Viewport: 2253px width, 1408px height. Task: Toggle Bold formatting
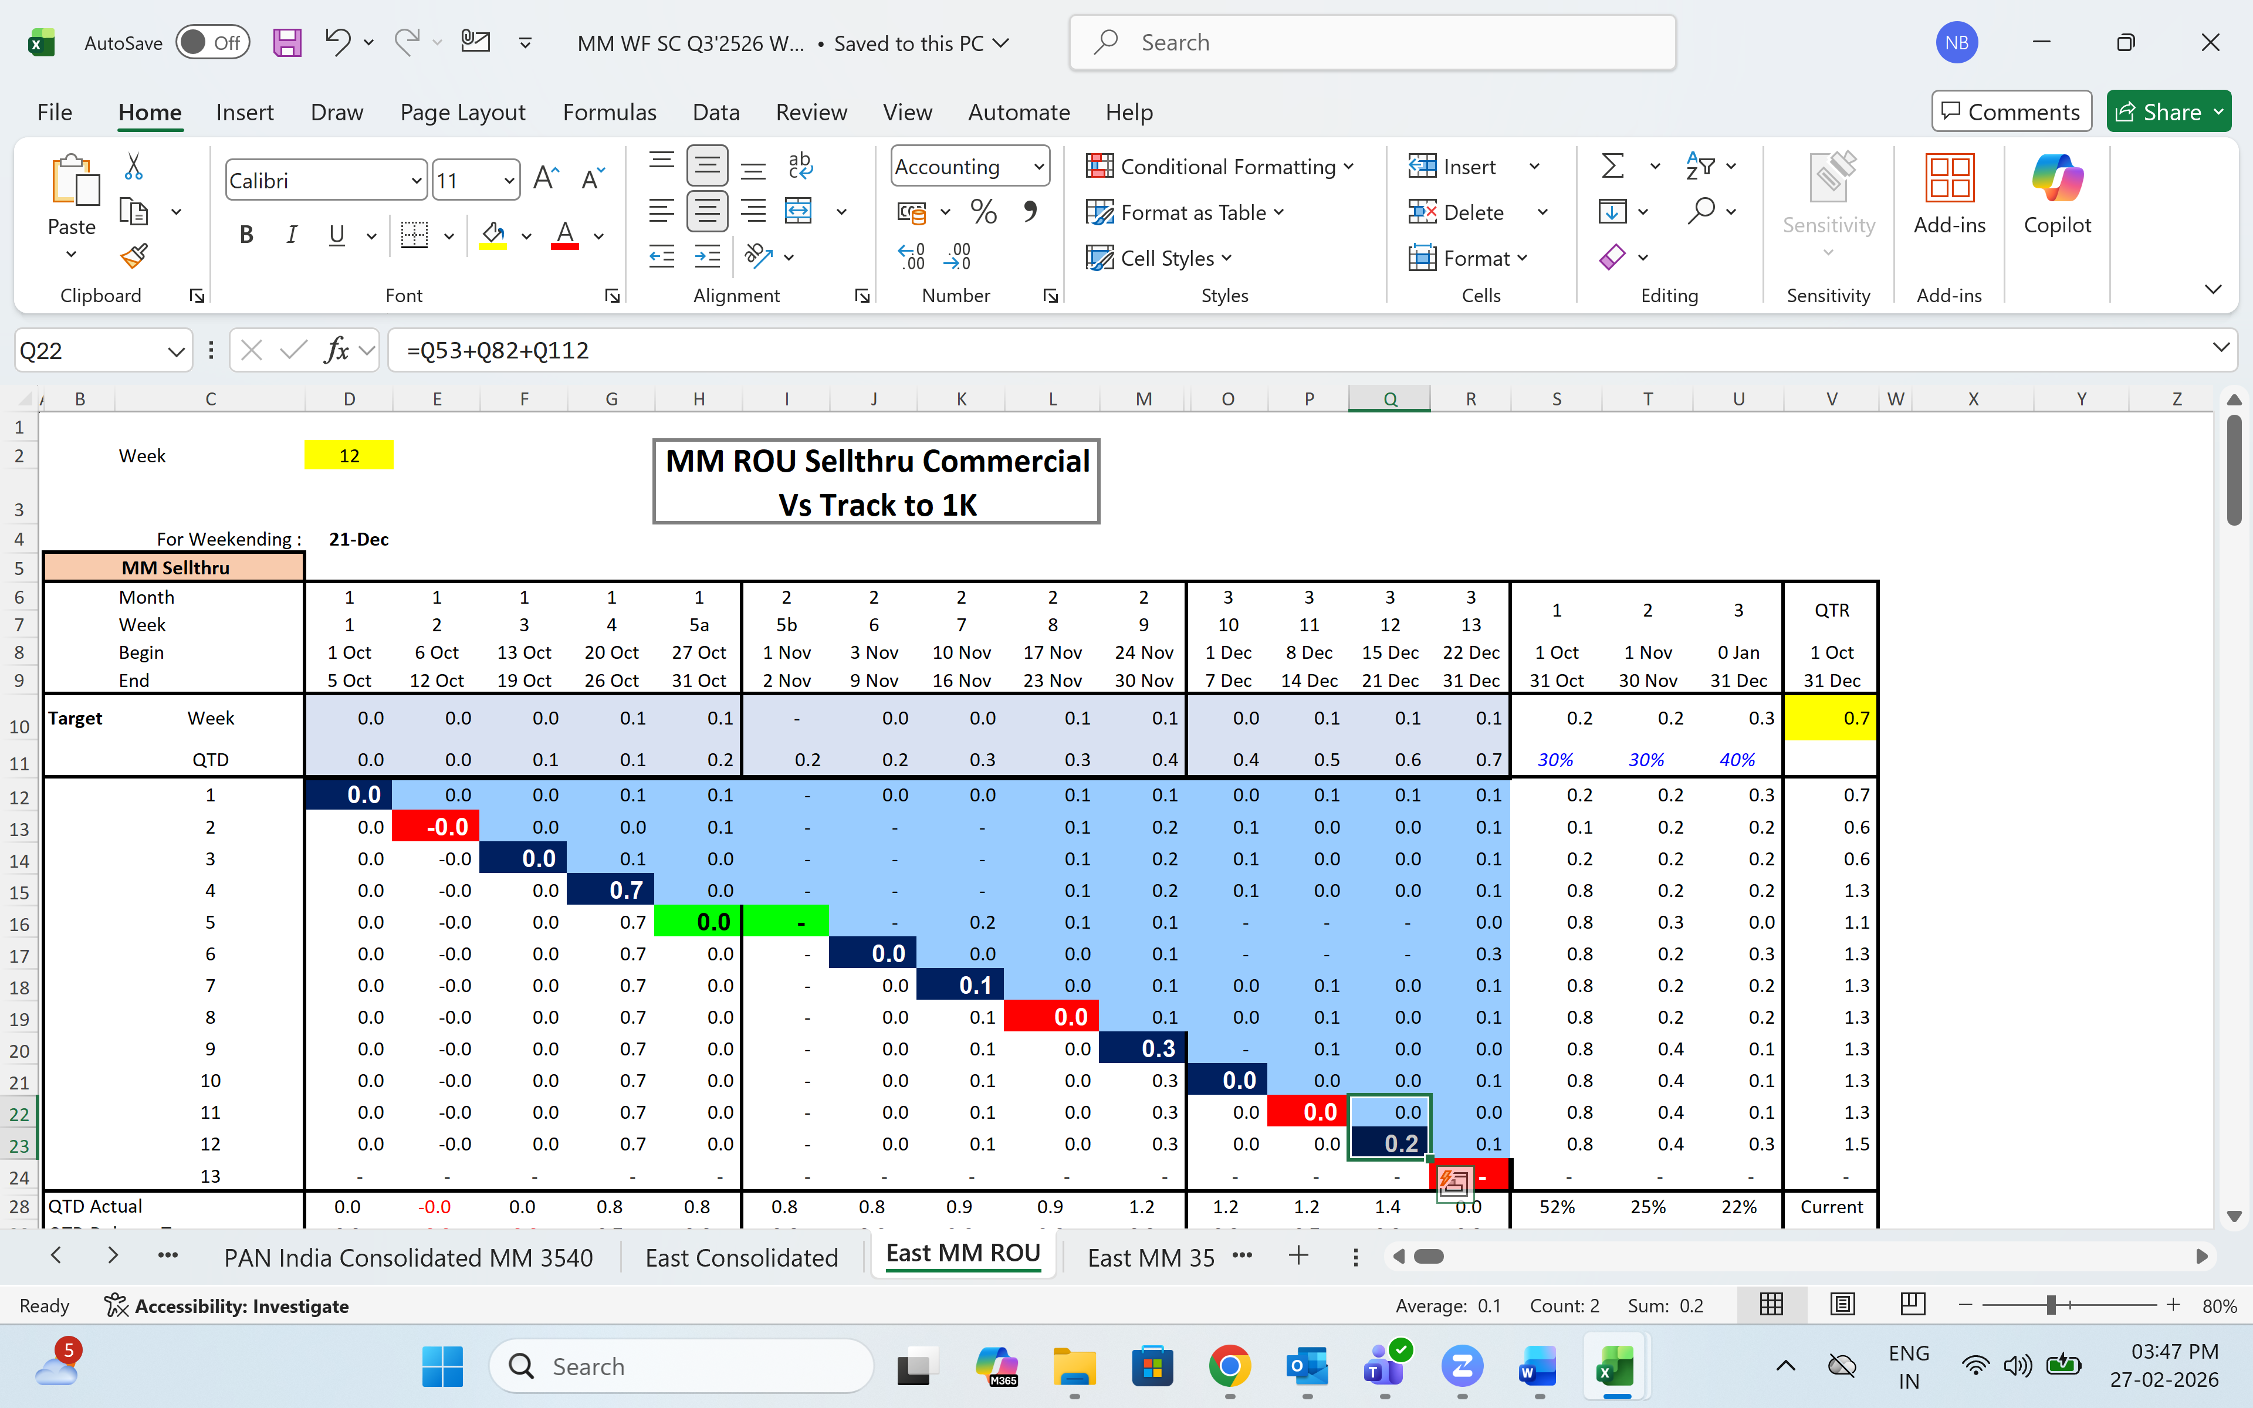pyautogui.click(x=246, y=235)
